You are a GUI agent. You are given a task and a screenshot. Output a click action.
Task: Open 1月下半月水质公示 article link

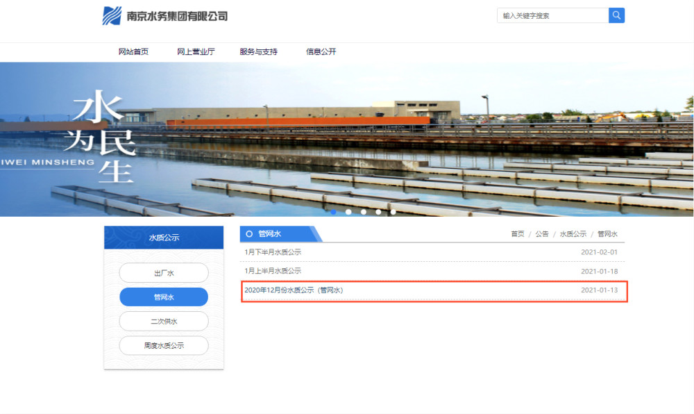pos(273,252)
